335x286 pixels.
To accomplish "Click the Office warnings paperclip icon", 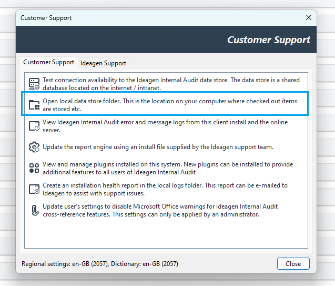I will pyautogui.click(x=35, y=210).
